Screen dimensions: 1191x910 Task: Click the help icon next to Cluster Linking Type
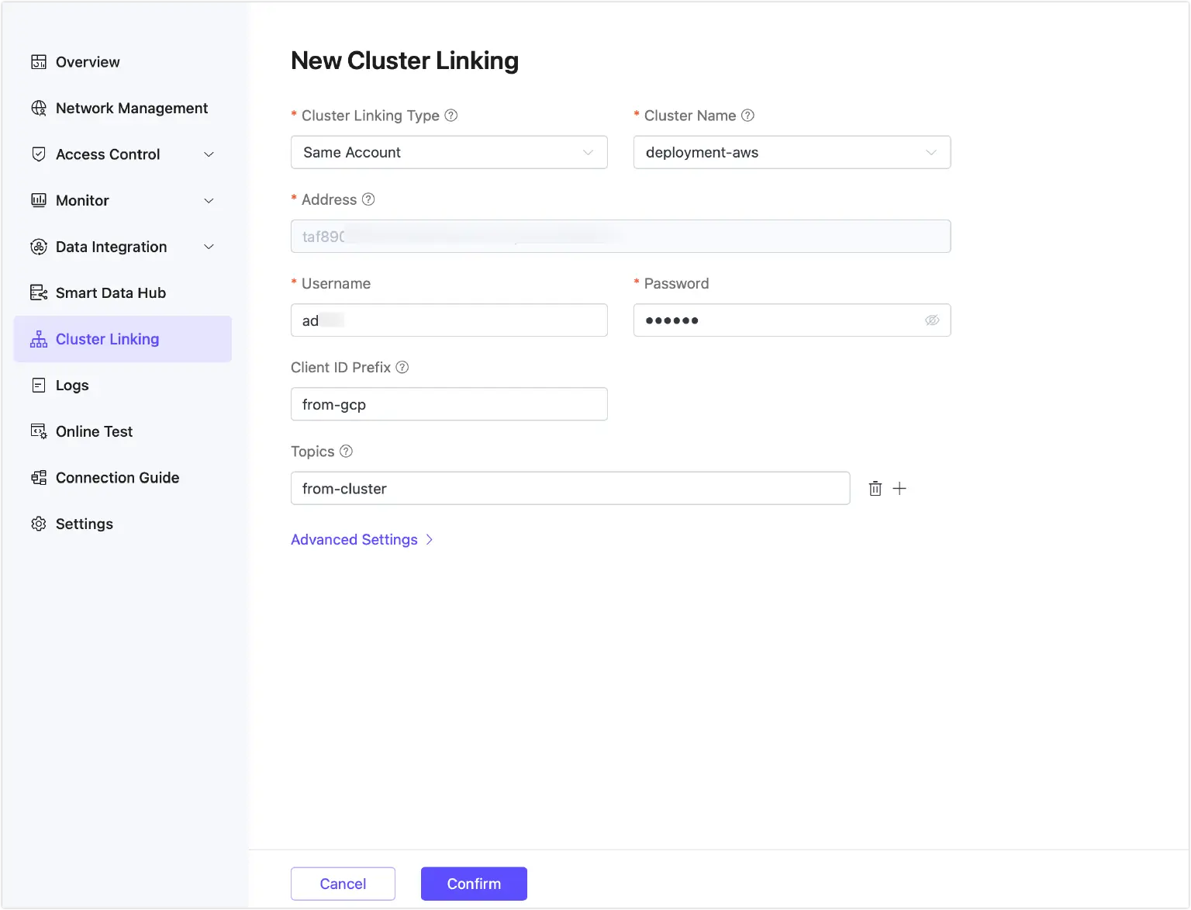(451, 116)
